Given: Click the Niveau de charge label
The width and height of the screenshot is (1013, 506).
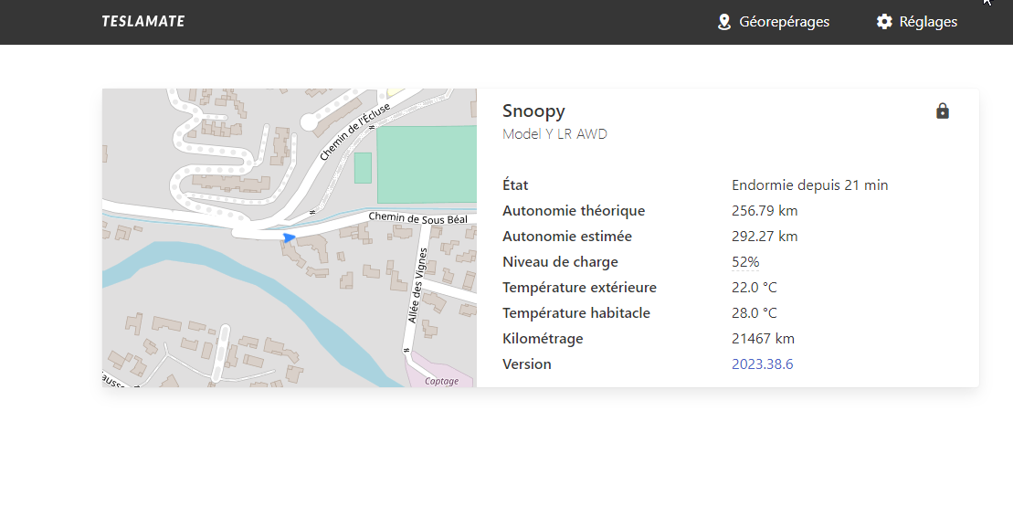Looking at the screenshot, I should [560, 262].
